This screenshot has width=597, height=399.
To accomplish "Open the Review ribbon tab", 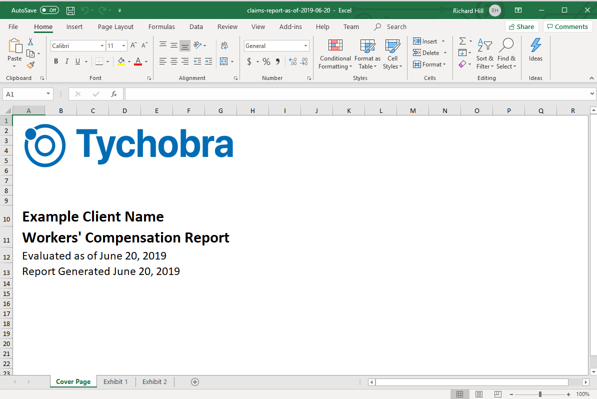I will point(227,26).
